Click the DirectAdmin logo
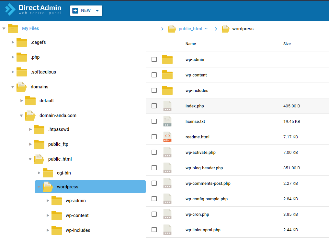 click(x=33, y=10)
